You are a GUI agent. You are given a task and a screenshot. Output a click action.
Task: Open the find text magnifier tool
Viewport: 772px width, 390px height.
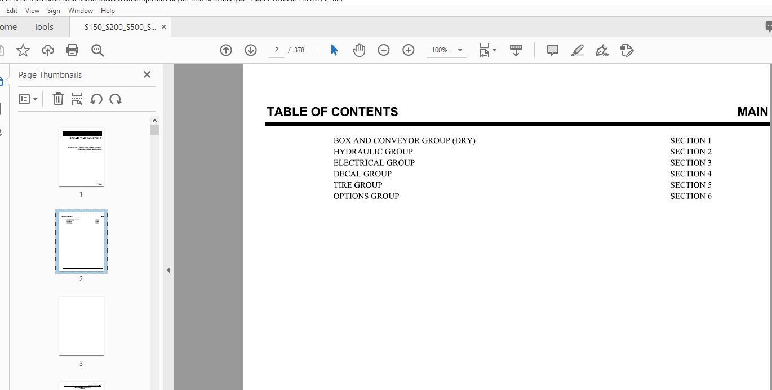point(97,50)
